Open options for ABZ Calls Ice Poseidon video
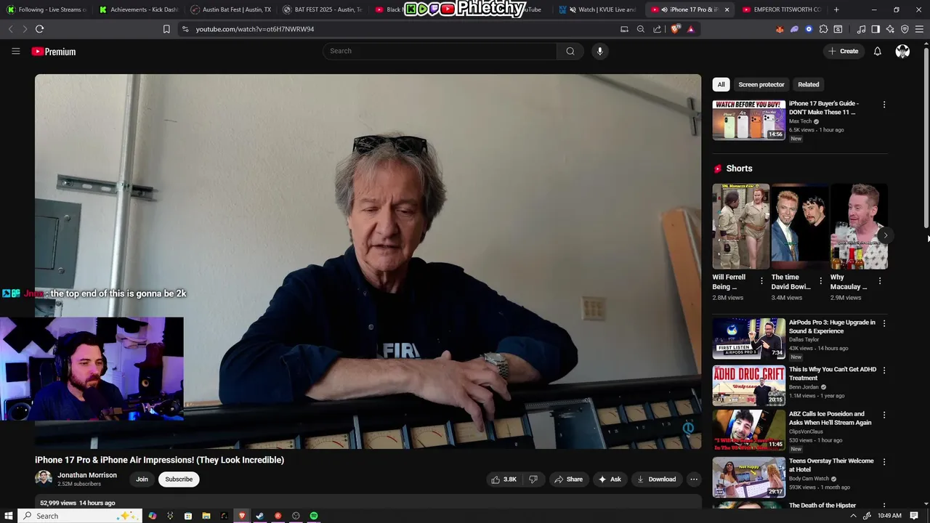This screenshot has height=523, width=930. coord(884,415)
